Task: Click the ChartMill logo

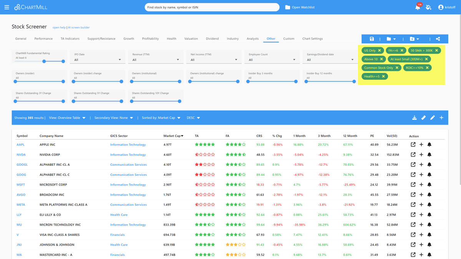Action: 31,7
